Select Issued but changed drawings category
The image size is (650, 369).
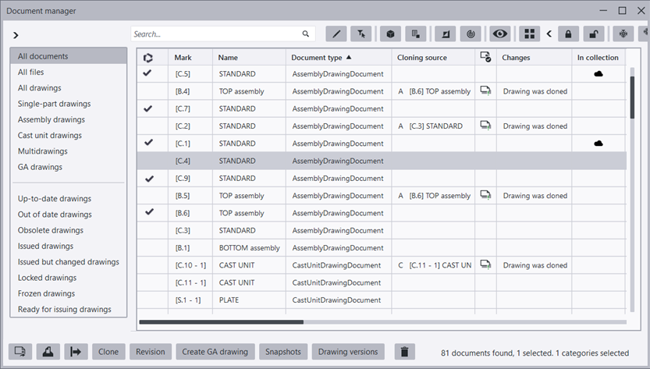tap(69, 261)
